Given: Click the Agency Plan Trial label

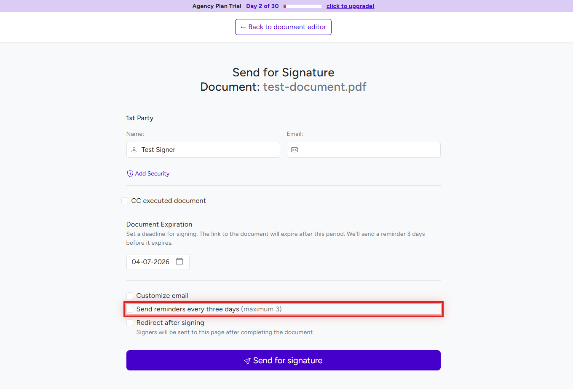Looking at the screenshot, I should click(x=217, y=6).
